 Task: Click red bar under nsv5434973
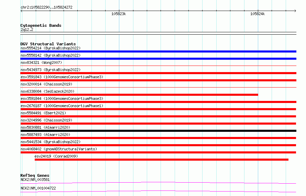coord(158,73)
